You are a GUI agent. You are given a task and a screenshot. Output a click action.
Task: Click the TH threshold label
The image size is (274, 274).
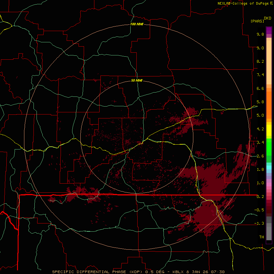point(262,237)
